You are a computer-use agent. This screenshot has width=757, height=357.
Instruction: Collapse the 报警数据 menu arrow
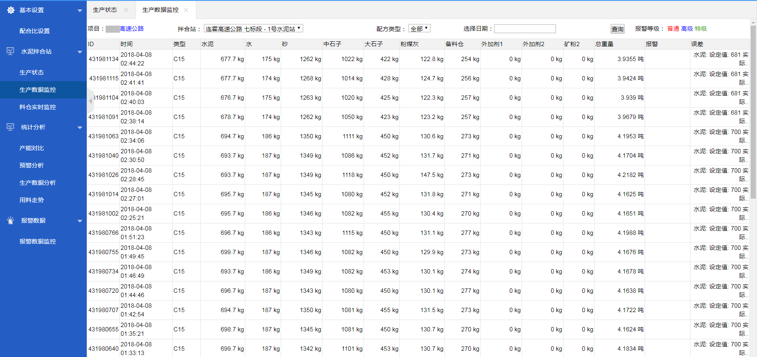(80, 221)
